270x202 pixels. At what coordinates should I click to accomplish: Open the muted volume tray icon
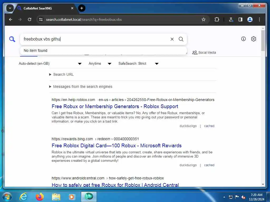[243, 197]
